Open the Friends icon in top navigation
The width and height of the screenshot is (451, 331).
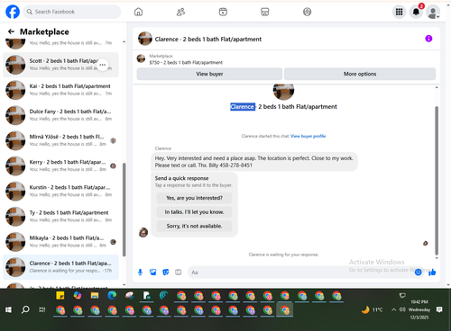[x=180, y=12]
